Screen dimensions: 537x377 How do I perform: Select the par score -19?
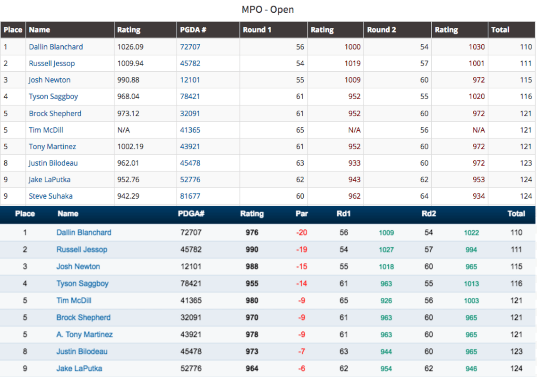[x=302, y=250]
